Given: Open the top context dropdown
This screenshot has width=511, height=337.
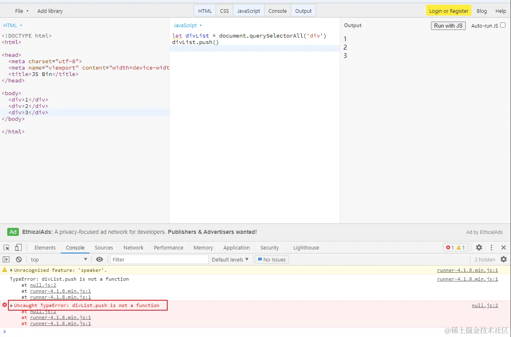Looking at the screenshot, I should click(59, 259).
